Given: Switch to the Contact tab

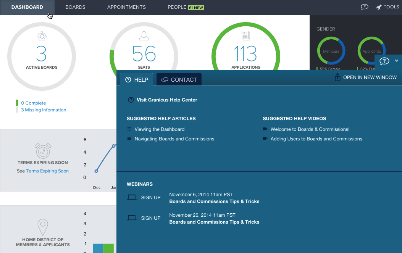Looking at the screenshot, I should click(179, 80).
